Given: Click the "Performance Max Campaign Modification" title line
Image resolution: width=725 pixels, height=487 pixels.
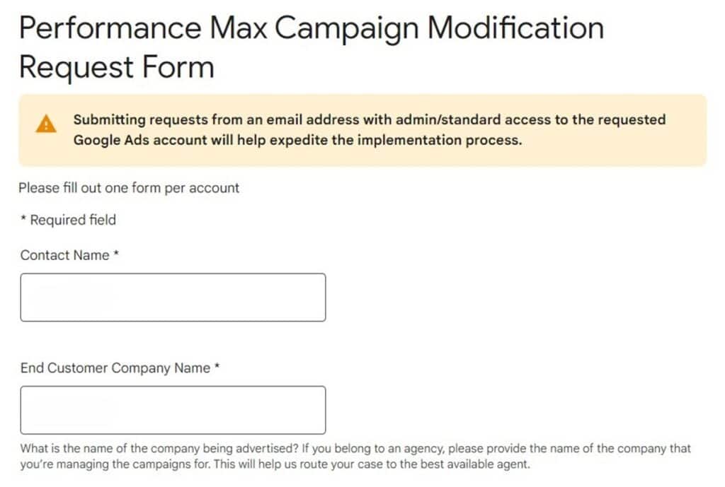Looking at the screenshot, I should tap(312, 28).
